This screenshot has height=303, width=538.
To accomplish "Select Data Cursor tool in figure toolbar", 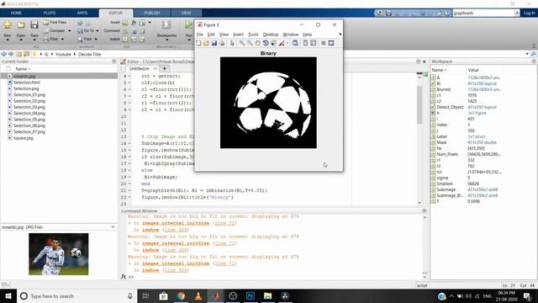I will click(x=273, y=43).
